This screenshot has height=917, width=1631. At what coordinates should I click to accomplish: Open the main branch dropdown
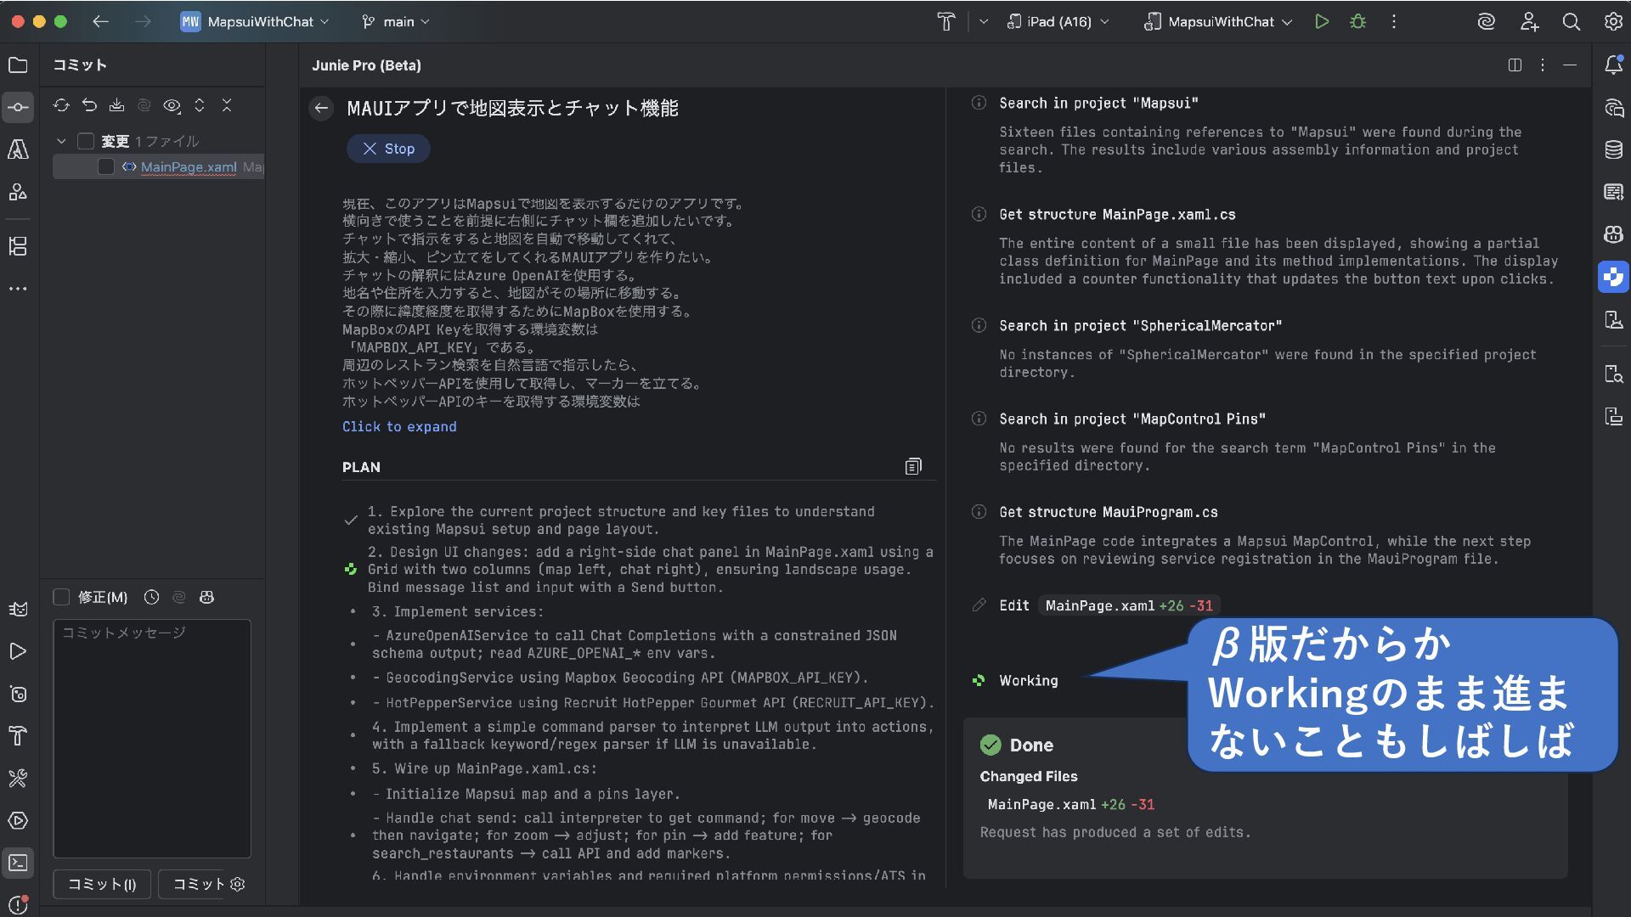click(x=396, y=22)
